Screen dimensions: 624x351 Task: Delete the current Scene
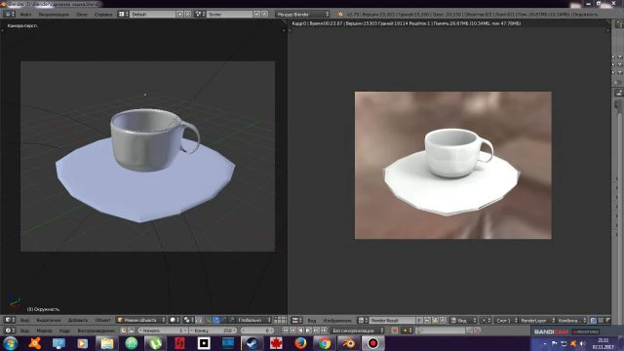coord(264,14)
